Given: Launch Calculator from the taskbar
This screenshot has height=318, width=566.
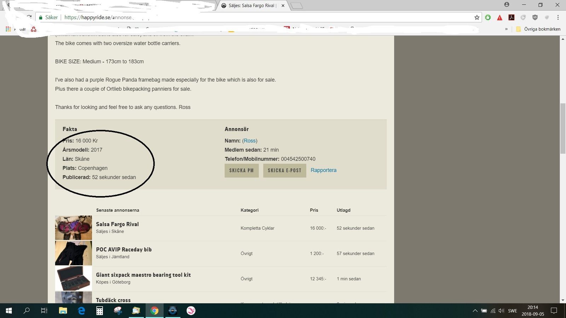Looking at the screenshot, I should click(x=100, y=311).
